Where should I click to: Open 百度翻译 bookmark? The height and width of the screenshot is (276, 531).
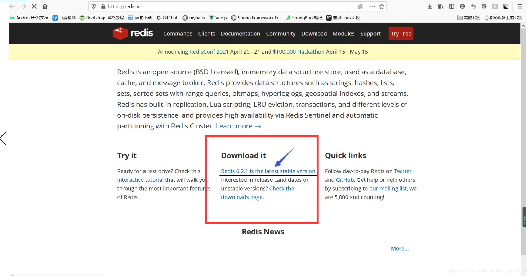(64, 18)
